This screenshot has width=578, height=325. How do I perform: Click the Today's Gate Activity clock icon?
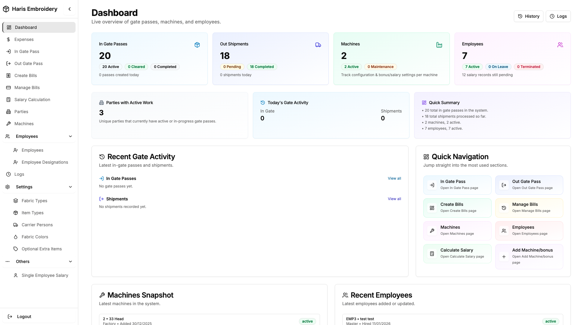pos(263,103)
